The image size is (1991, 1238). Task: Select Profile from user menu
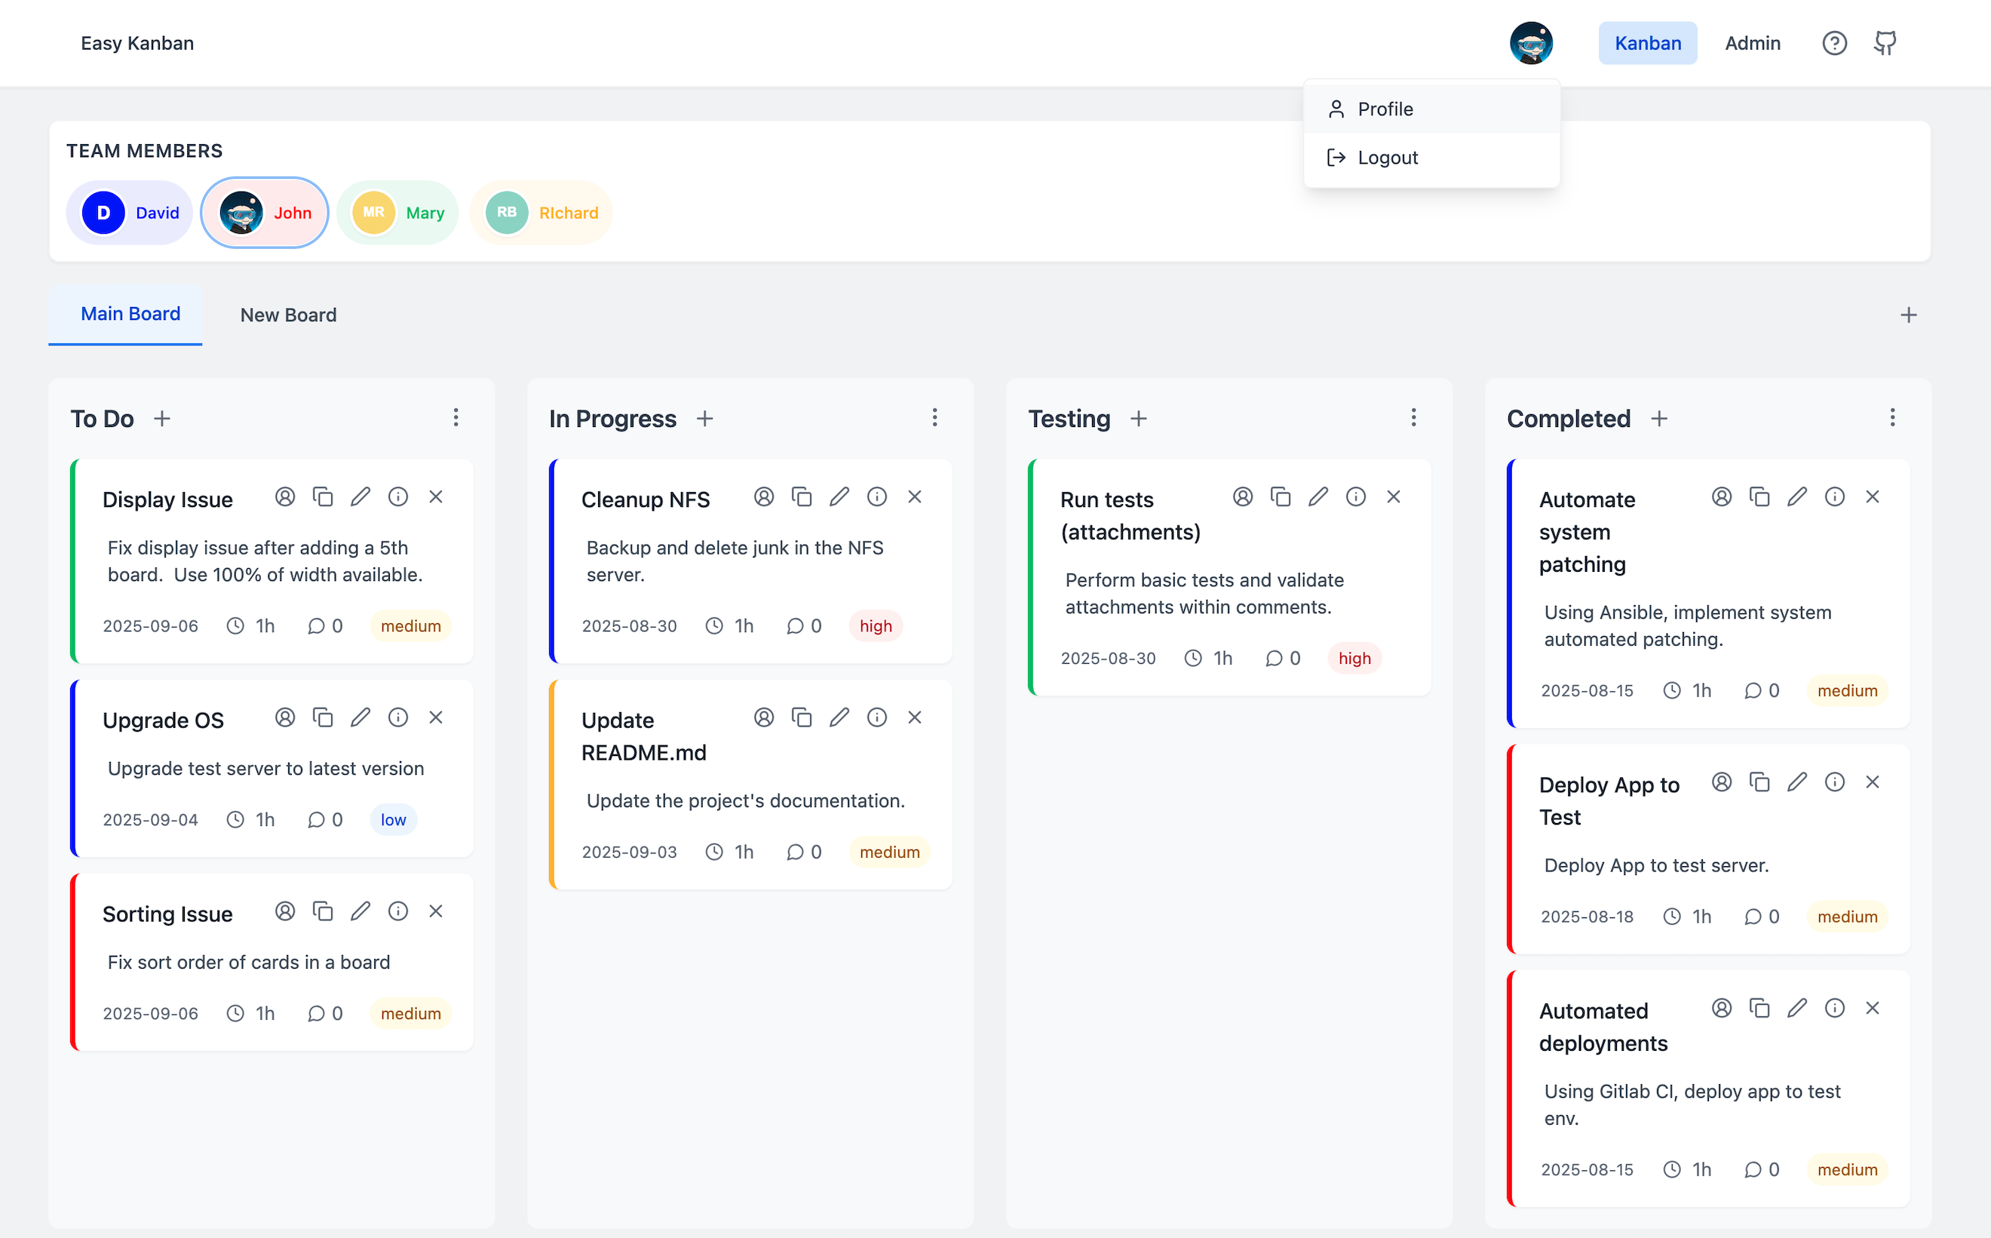pyautogui.click(x=1431, y=109)
